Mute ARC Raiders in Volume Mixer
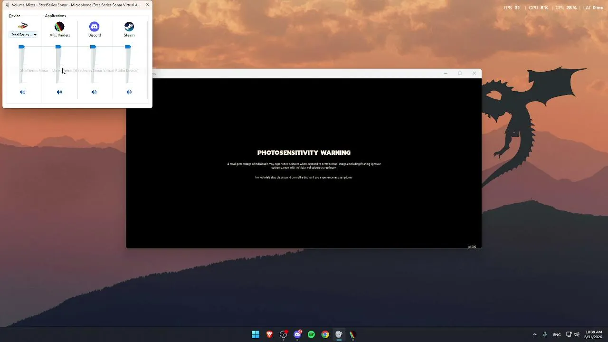Viewport: 608px width, 342px height. pos(59,92)
